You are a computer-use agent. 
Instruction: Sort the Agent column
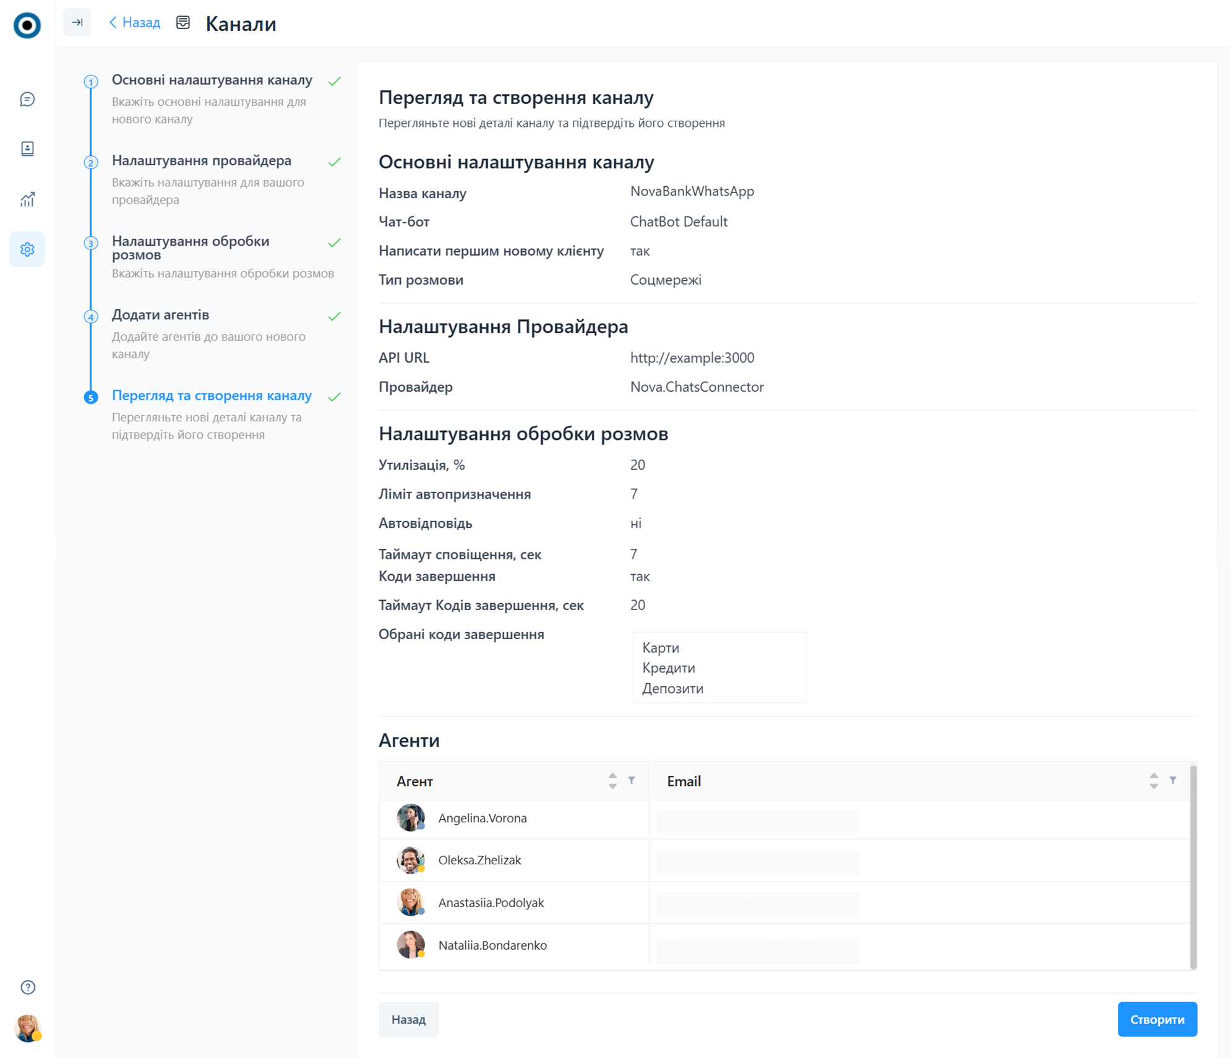(612, 781)
